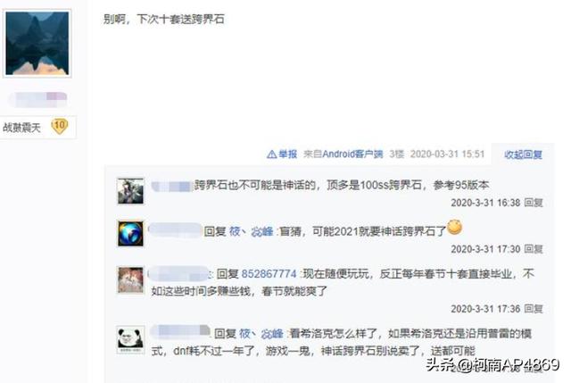Image resolution: width=571 pixels, height=383 pixels.
Task: Reply to the 16:38 comment
Action: pos(534,203)
